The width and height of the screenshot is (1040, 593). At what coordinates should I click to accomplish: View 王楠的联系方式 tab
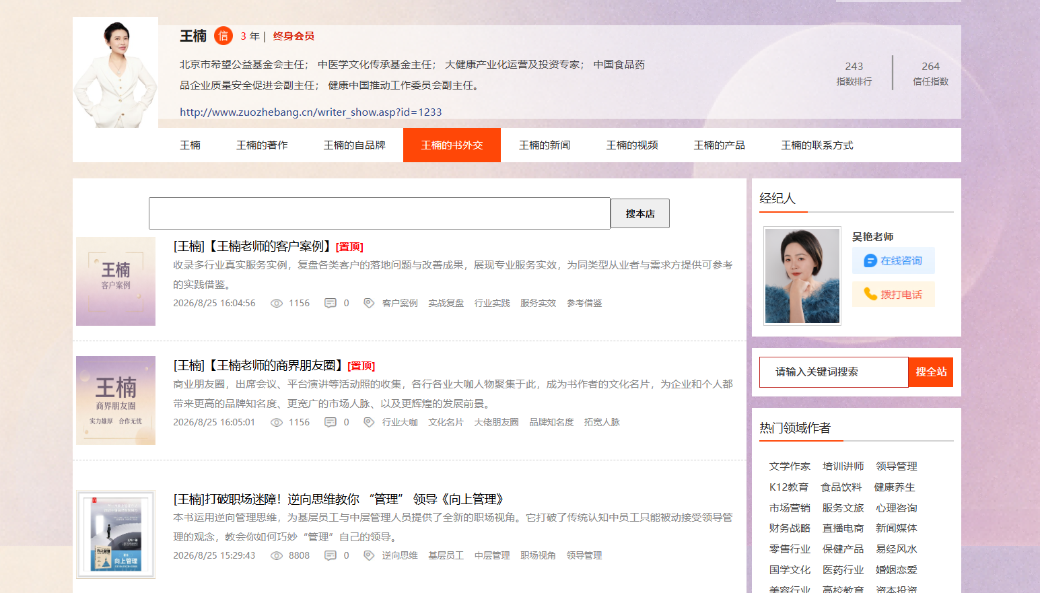[817, 145]
